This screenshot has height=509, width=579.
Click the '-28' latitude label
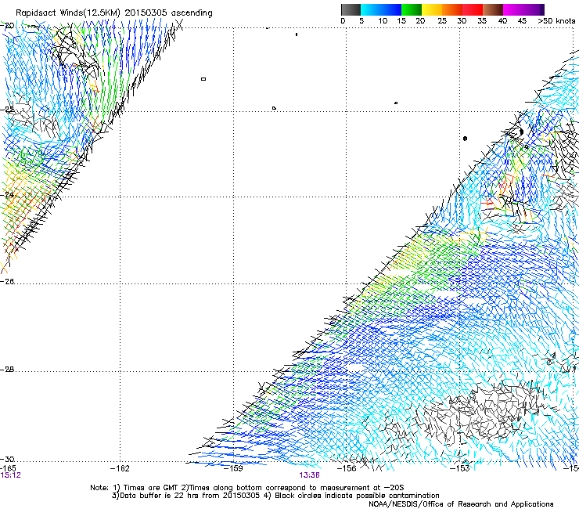click(x=7, y=370)
